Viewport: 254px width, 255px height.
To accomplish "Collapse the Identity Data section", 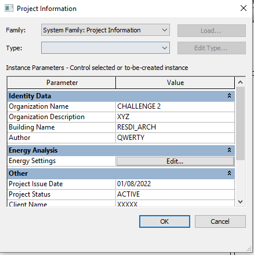I will [229, 95].
